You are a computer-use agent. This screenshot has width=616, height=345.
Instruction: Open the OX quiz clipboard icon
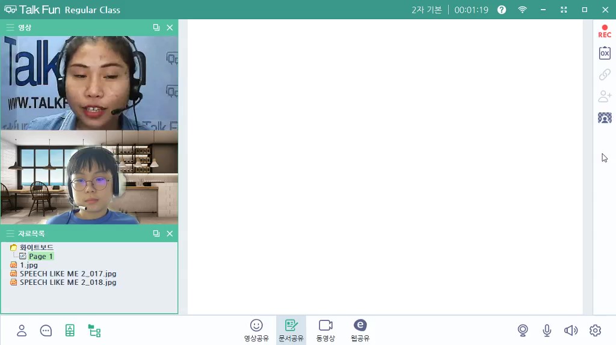click(605, 53)
